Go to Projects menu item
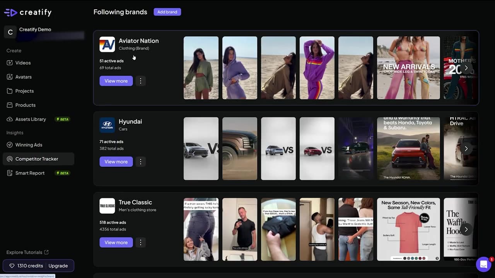Screen dimensions: 495x278 24,91
